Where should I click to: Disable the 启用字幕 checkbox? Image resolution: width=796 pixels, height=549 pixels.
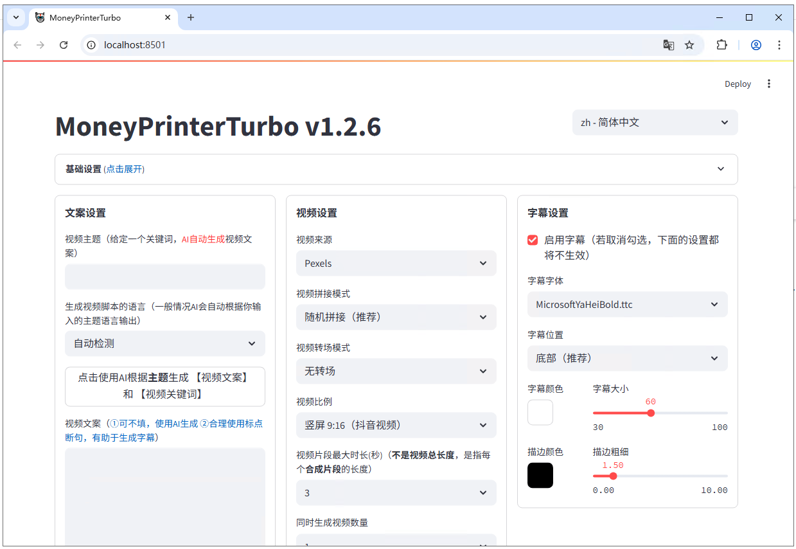click(x=532, y=239)
